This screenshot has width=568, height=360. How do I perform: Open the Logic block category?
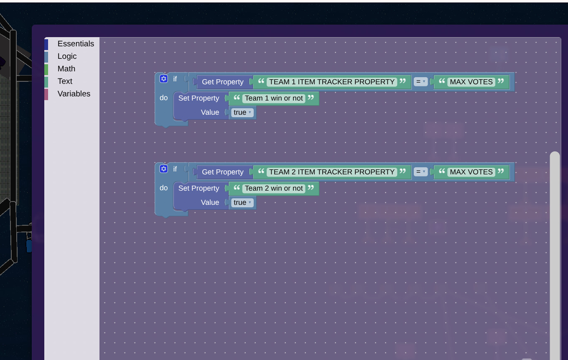(67, 56)
